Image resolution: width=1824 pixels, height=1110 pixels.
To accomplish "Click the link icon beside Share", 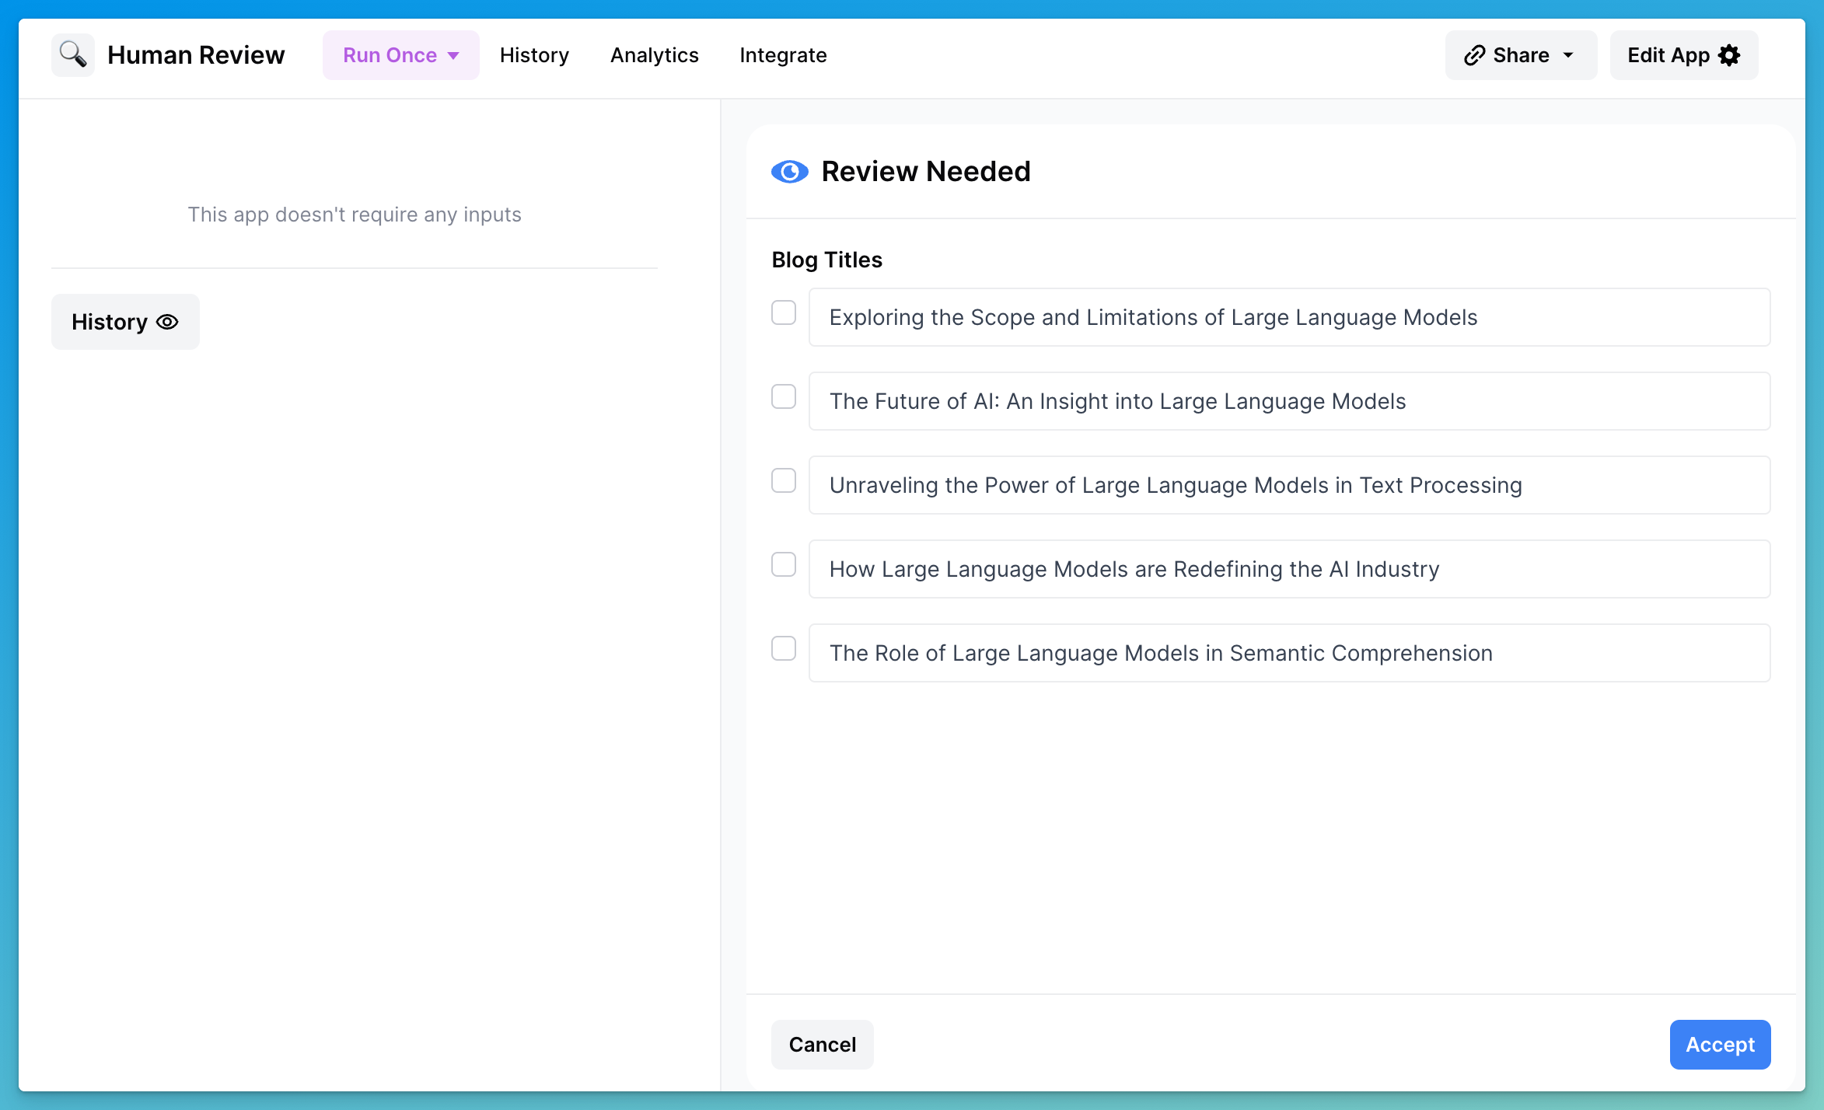I will click(x=1474, y=55).
